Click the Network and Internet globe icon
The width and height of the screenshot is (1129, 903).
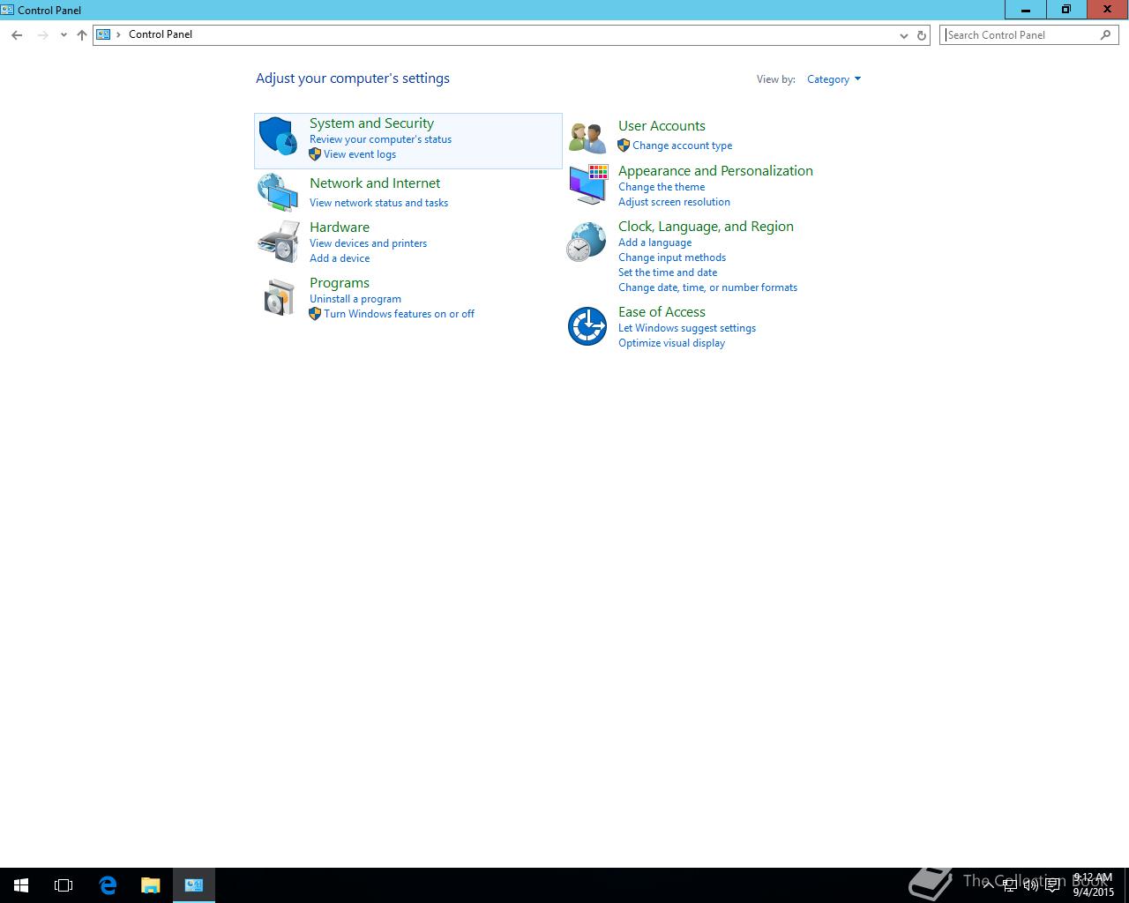point(278,192)
